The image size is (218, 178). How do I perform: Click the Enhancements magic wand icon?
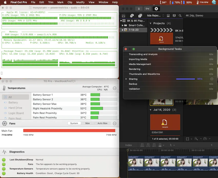(x=196, y=139)
